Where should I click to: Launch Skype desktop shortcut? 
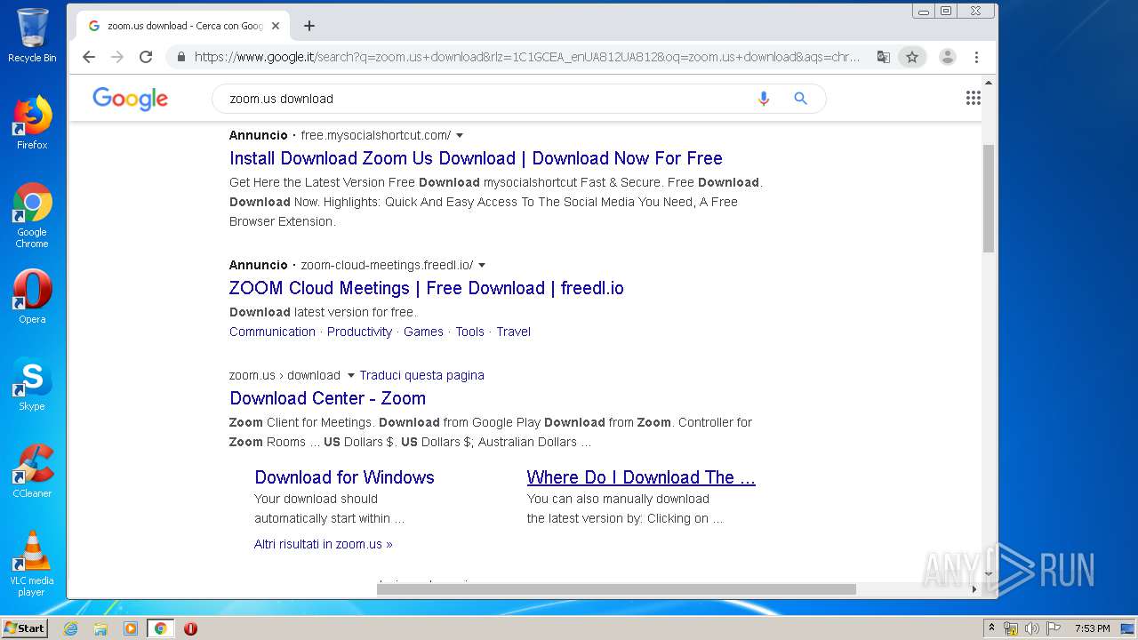(32, 384)
